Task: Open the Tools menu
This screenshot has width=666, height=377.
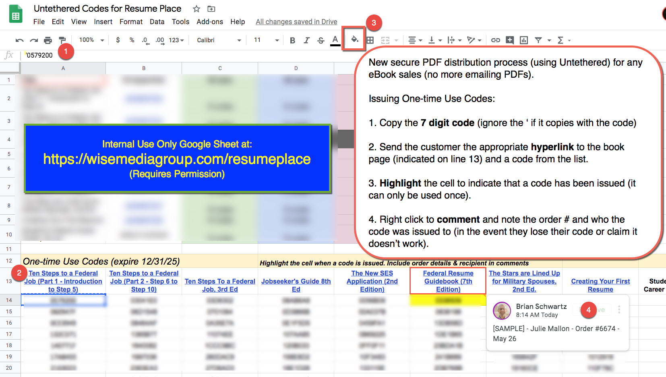Action: point(180,22)
